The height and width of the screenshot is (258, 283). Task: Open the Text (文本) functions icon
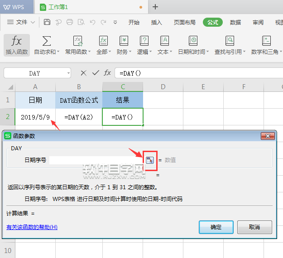(165, 41)
